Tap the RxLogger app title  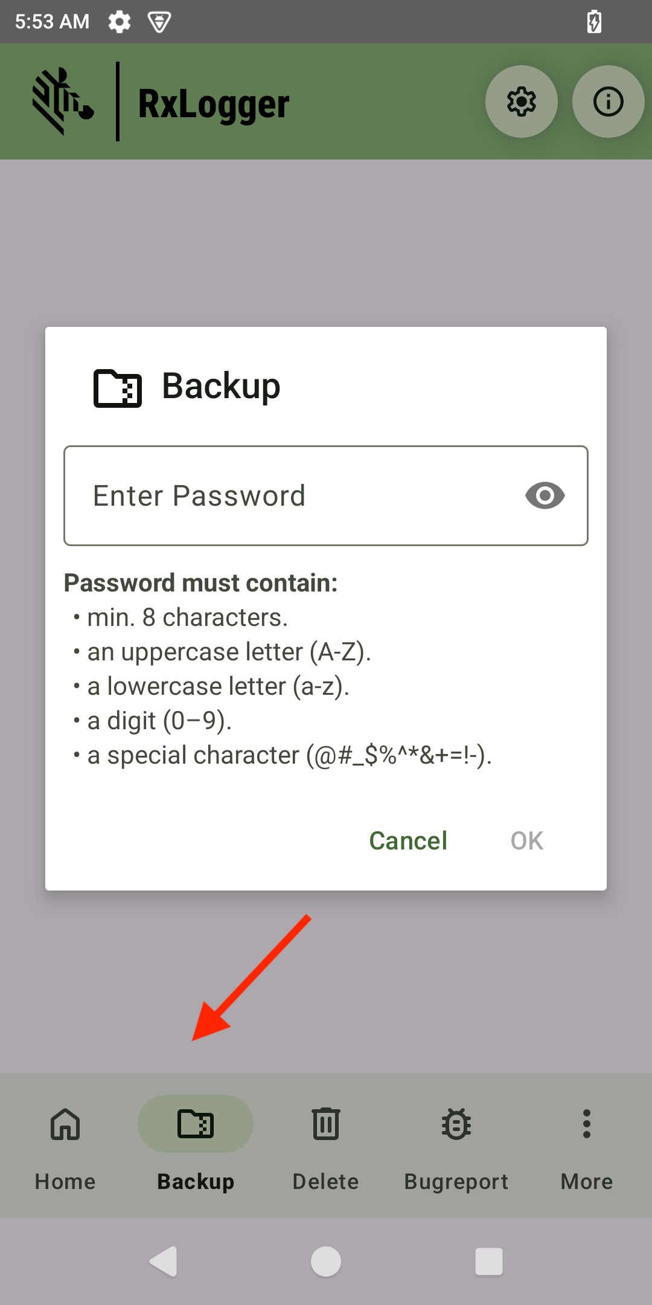[x=214, y=104]
